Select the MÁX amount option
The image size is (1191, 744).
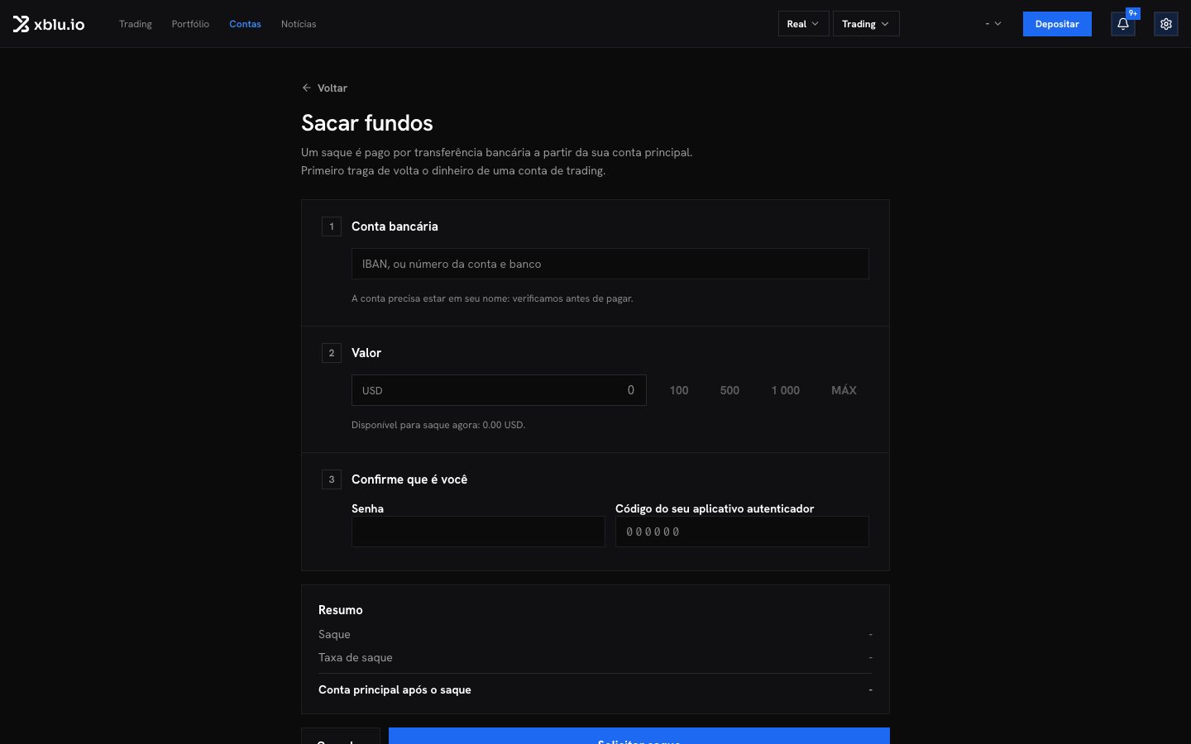844,390
